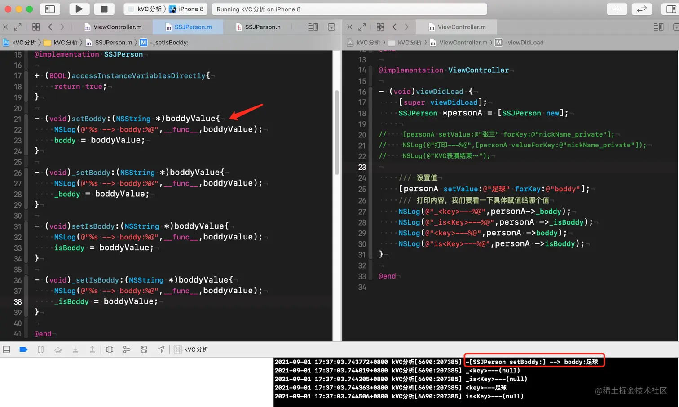Toggle breakpoints activation in debug bar
The width and height of the screenshot is (679, 407).
click(x=23, y=349)
